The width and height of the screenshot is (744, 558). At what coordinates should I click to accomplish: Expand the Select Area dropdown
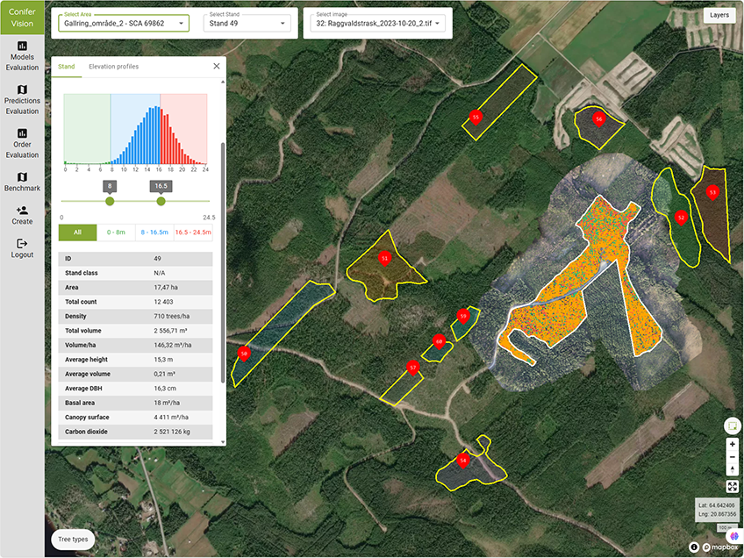coord(124,24)
